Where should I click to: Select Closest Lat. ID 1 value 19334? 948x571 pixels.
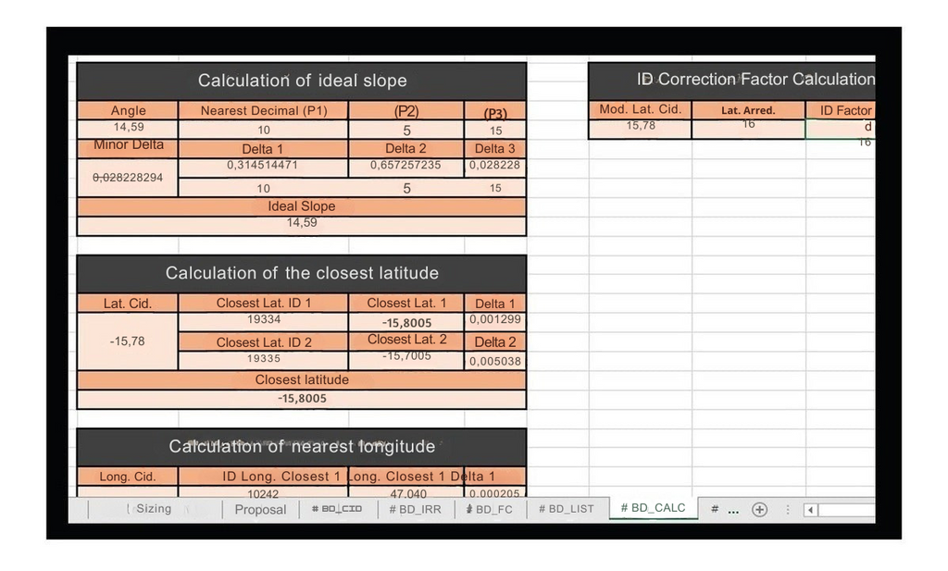(x=264, y=319)
